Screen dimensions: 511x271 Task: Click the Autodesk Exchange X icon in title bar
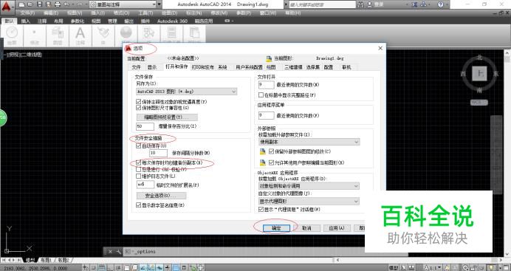click(414, 4)
